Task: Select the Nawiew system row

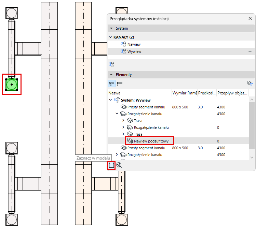Action: 181,44
